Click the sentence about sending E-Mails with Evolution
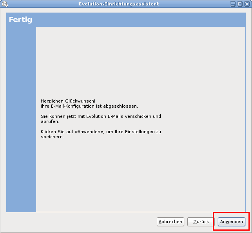The height and width of the screenshot is (233, 252). 101,116
